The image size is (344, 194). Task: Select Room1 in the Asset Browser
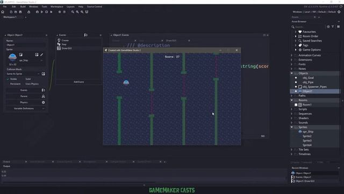(x=307, y=105)
